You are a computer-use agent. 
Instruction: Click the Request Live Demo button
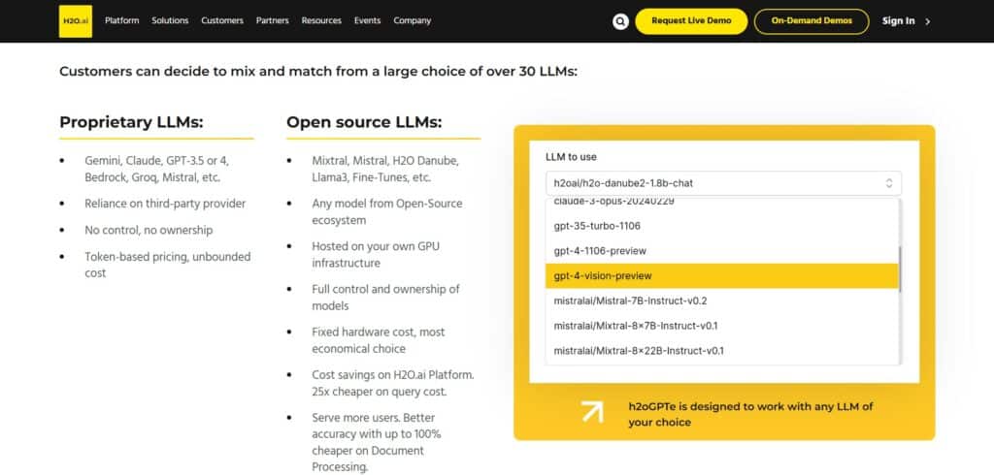[x=691, y=21]
